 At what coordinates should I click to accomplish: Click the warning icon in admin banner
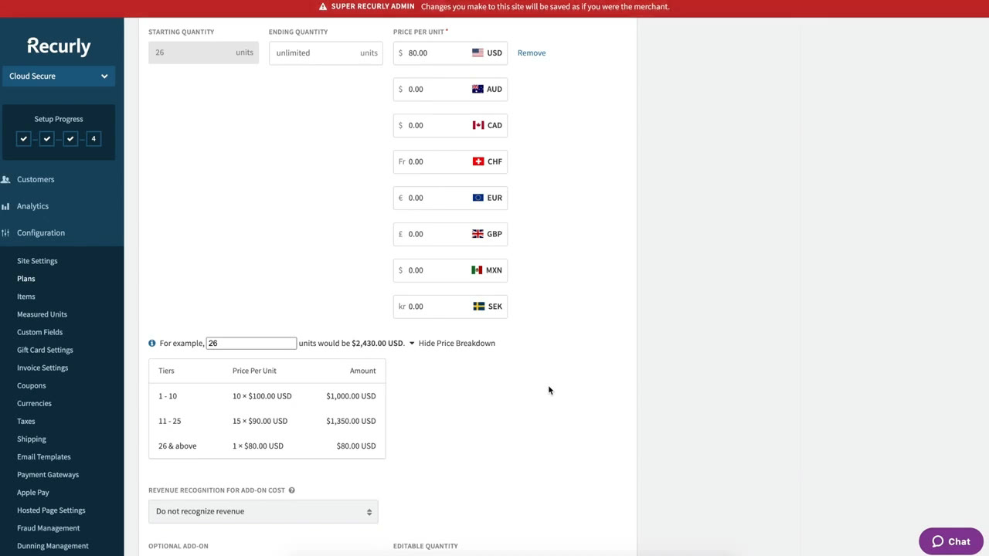(x=323, y=6)
